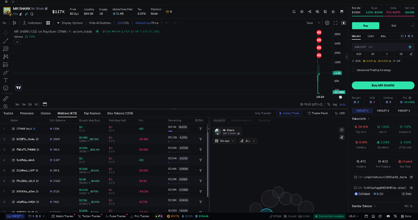Screen dimensions: 418x220
Task: Select the brush drawing tool
Action: 6,73
